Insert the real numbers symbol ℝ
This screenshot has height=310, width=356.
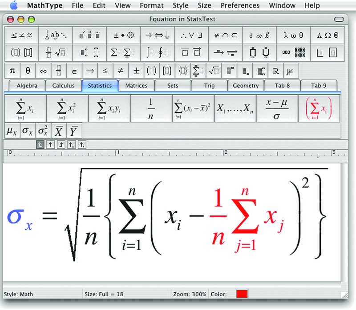[x=275, y=71]
